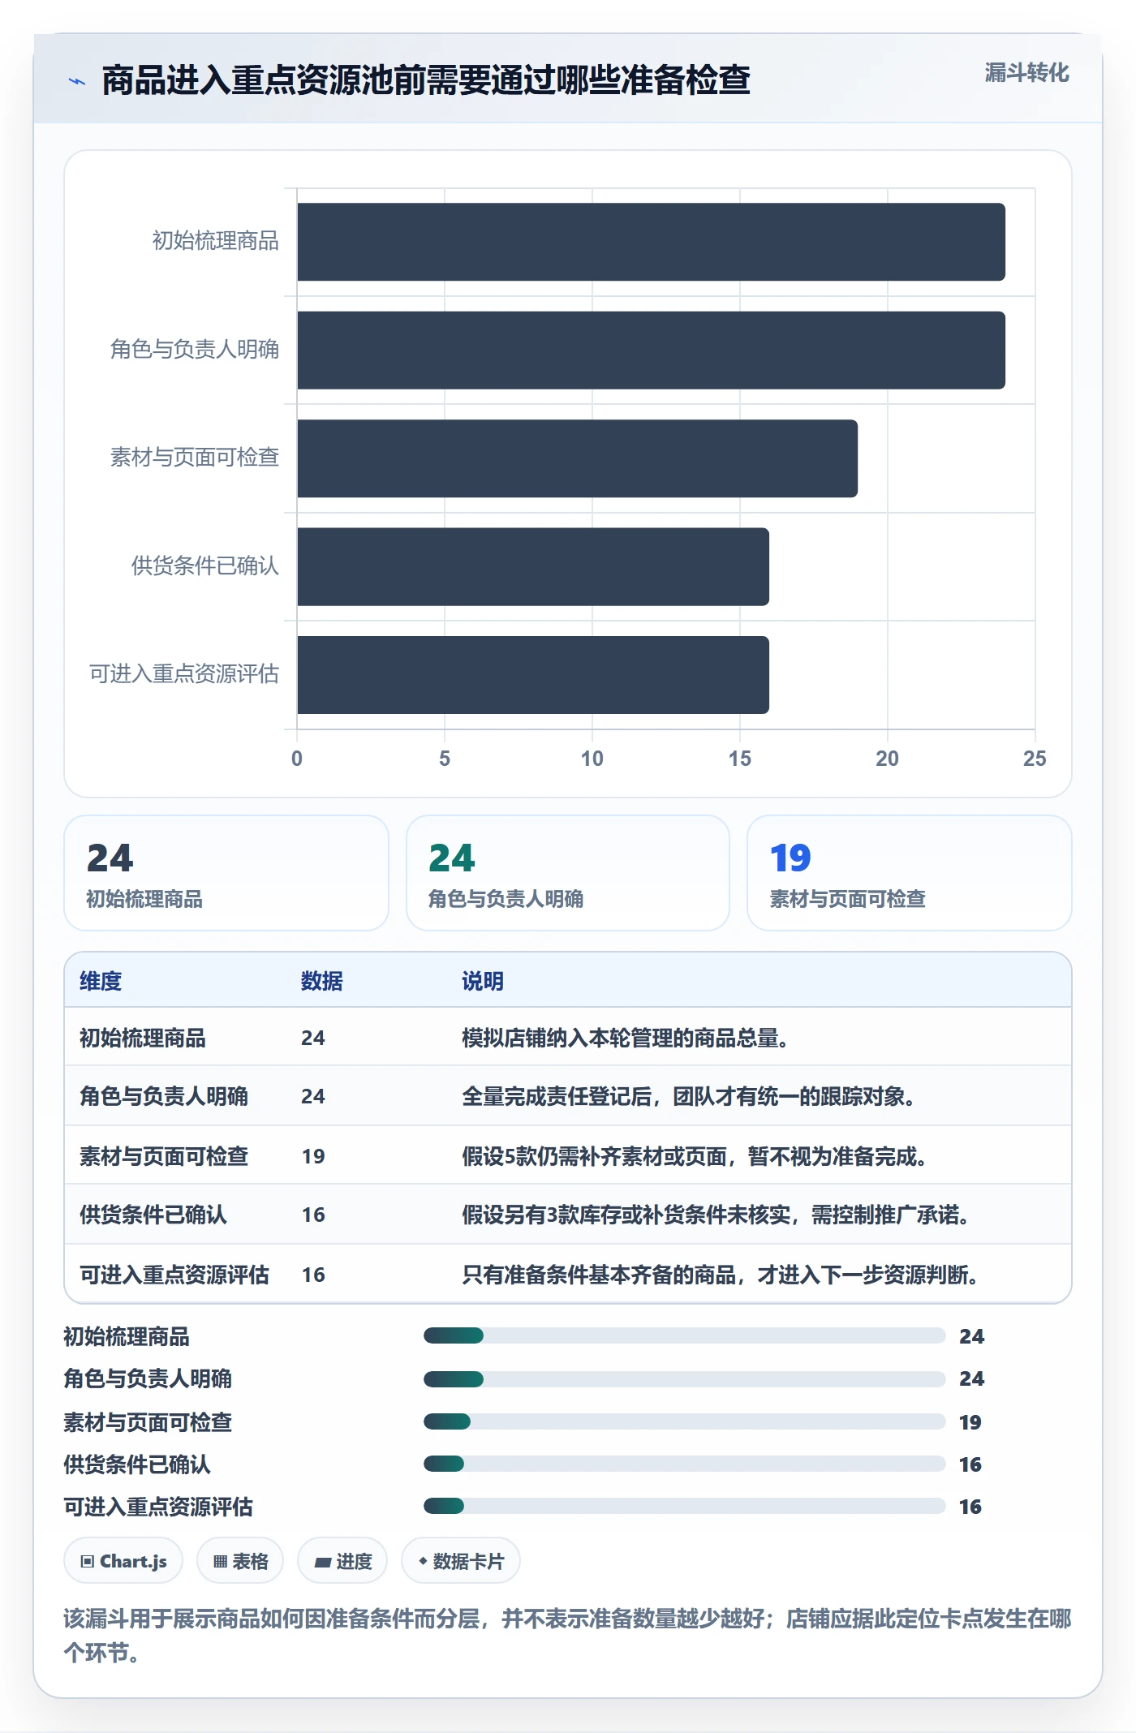This screenshot has height=1733, width=1136.
Task: Click the lightning icon beside the title
Action: [x=77, y=81]
